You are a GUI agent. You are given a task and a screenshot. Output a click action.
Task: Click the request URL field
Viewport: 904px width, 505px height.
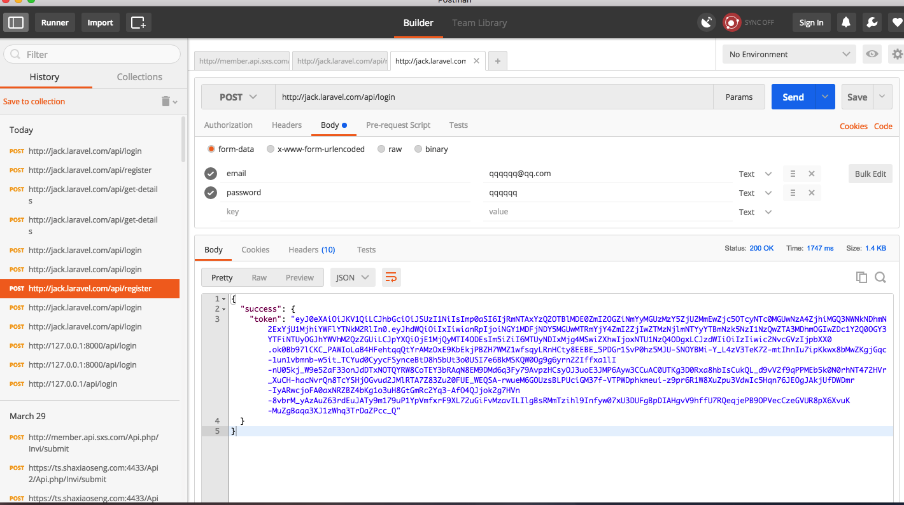click(494, 97)
